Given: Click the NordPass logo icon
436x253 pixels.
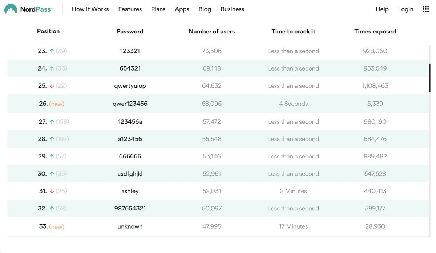Looking at the screenshot, I should click(x=11, y=9).
